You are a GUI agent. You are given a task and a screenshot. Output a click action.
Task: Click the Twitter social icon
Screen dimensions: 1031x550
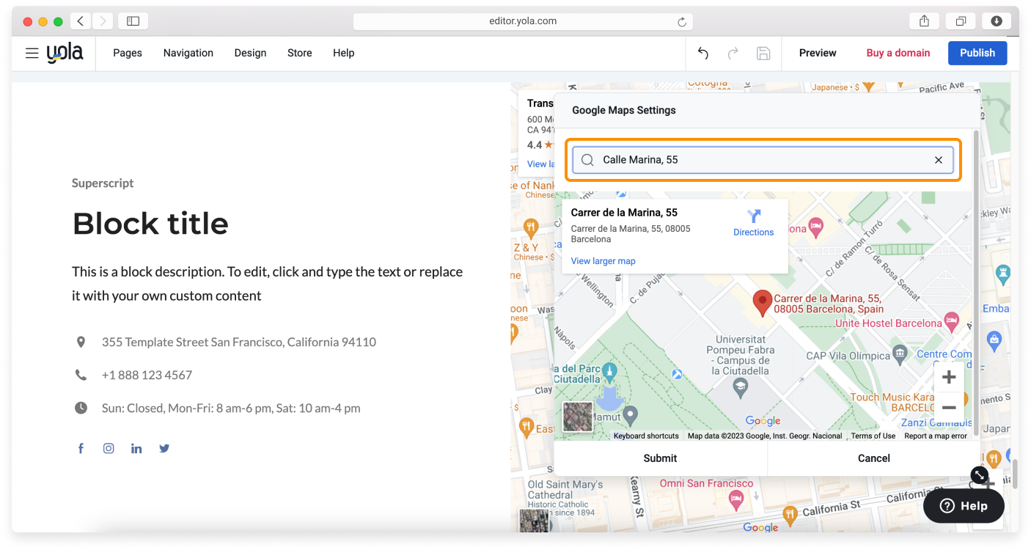[x=164, y=449]
